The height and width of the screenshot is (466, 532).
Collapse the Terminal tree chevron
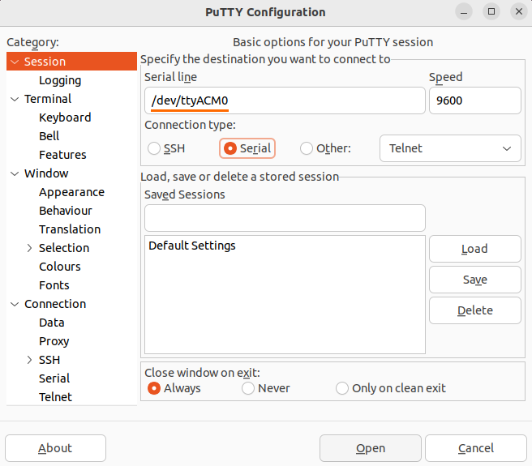pos(15,99)
